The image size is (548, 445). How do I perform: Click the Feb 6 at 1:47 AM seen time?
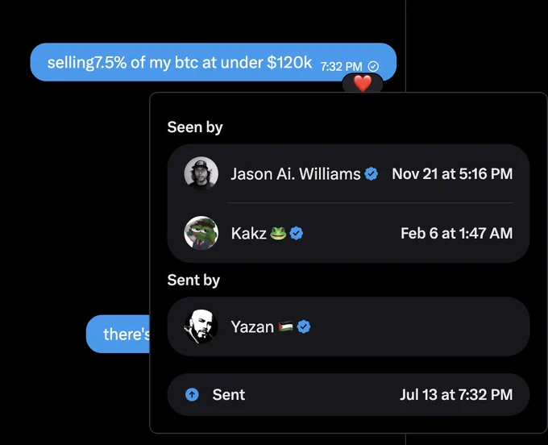456,233
